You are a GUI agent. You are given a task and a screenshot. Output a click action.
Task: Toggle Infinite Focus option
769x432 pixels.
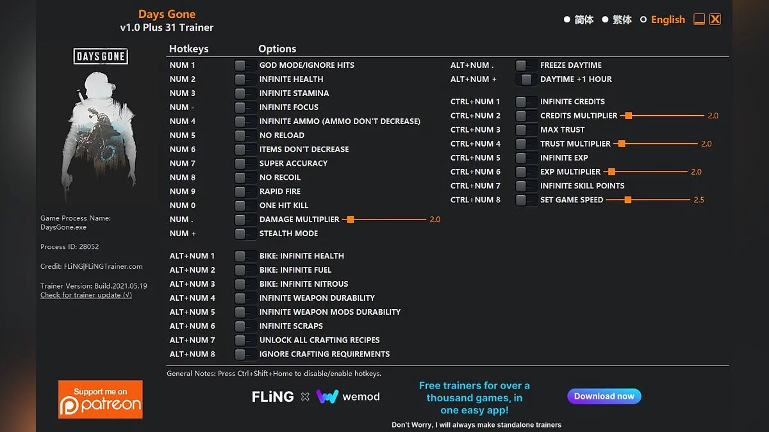pos(245,108)
